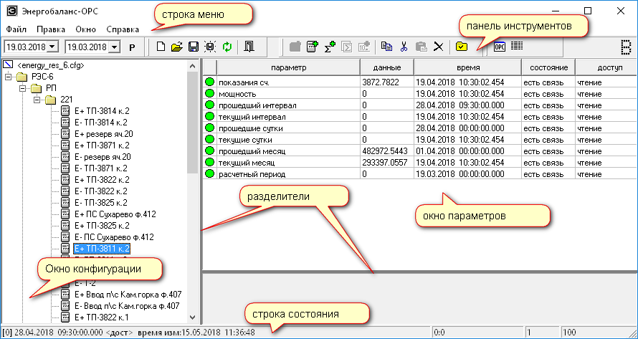
Task: Click the New file toolbar icon
Action: (x=161, y=47)
